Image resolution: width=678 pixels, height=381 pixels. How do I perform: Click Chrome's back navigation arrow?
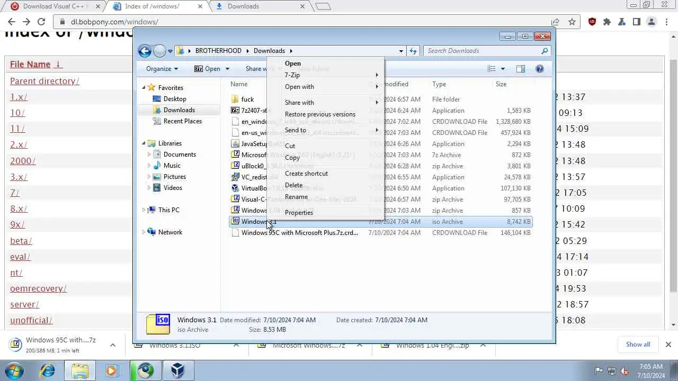pos(12,22)
